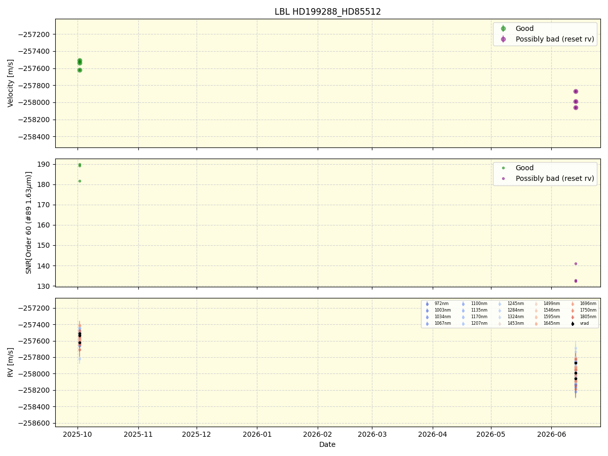
Task: Click green SNR point near 181
Action: (x=80, y=181)
